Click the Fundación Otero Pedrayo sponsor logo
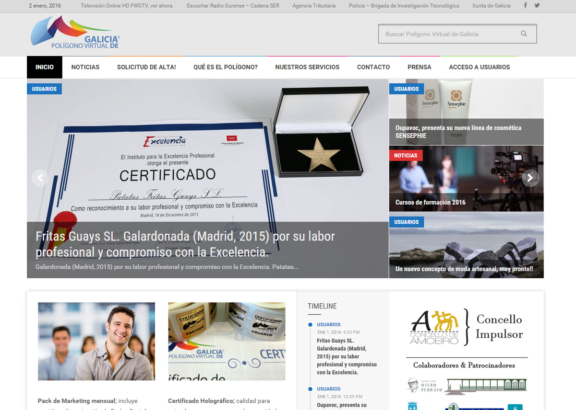 (x=424, y=386)
